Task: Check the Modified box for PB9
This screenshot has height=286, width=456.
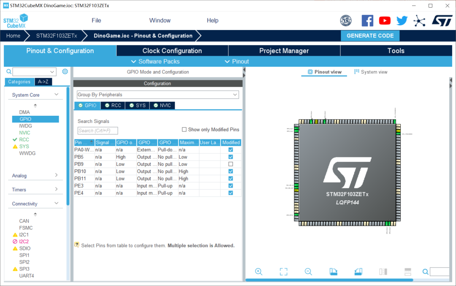Action: [x=231, y=164]
